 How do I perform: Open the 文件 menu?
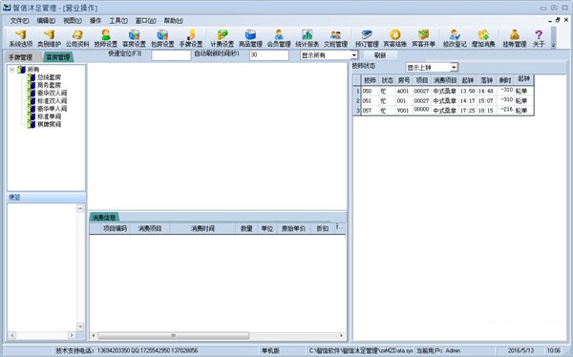pyautogui.click(x=19, y=21)
